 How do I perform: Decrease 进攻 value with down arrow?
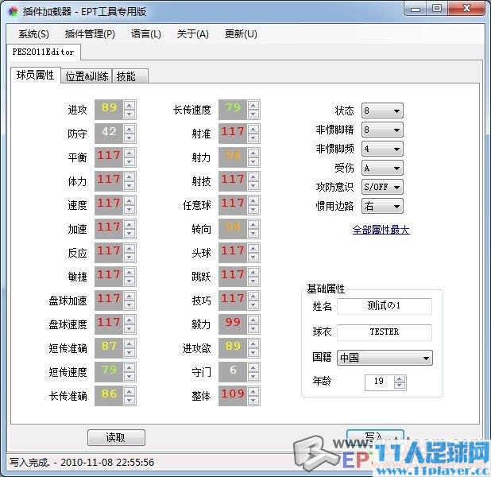click(x=130, y=114)
